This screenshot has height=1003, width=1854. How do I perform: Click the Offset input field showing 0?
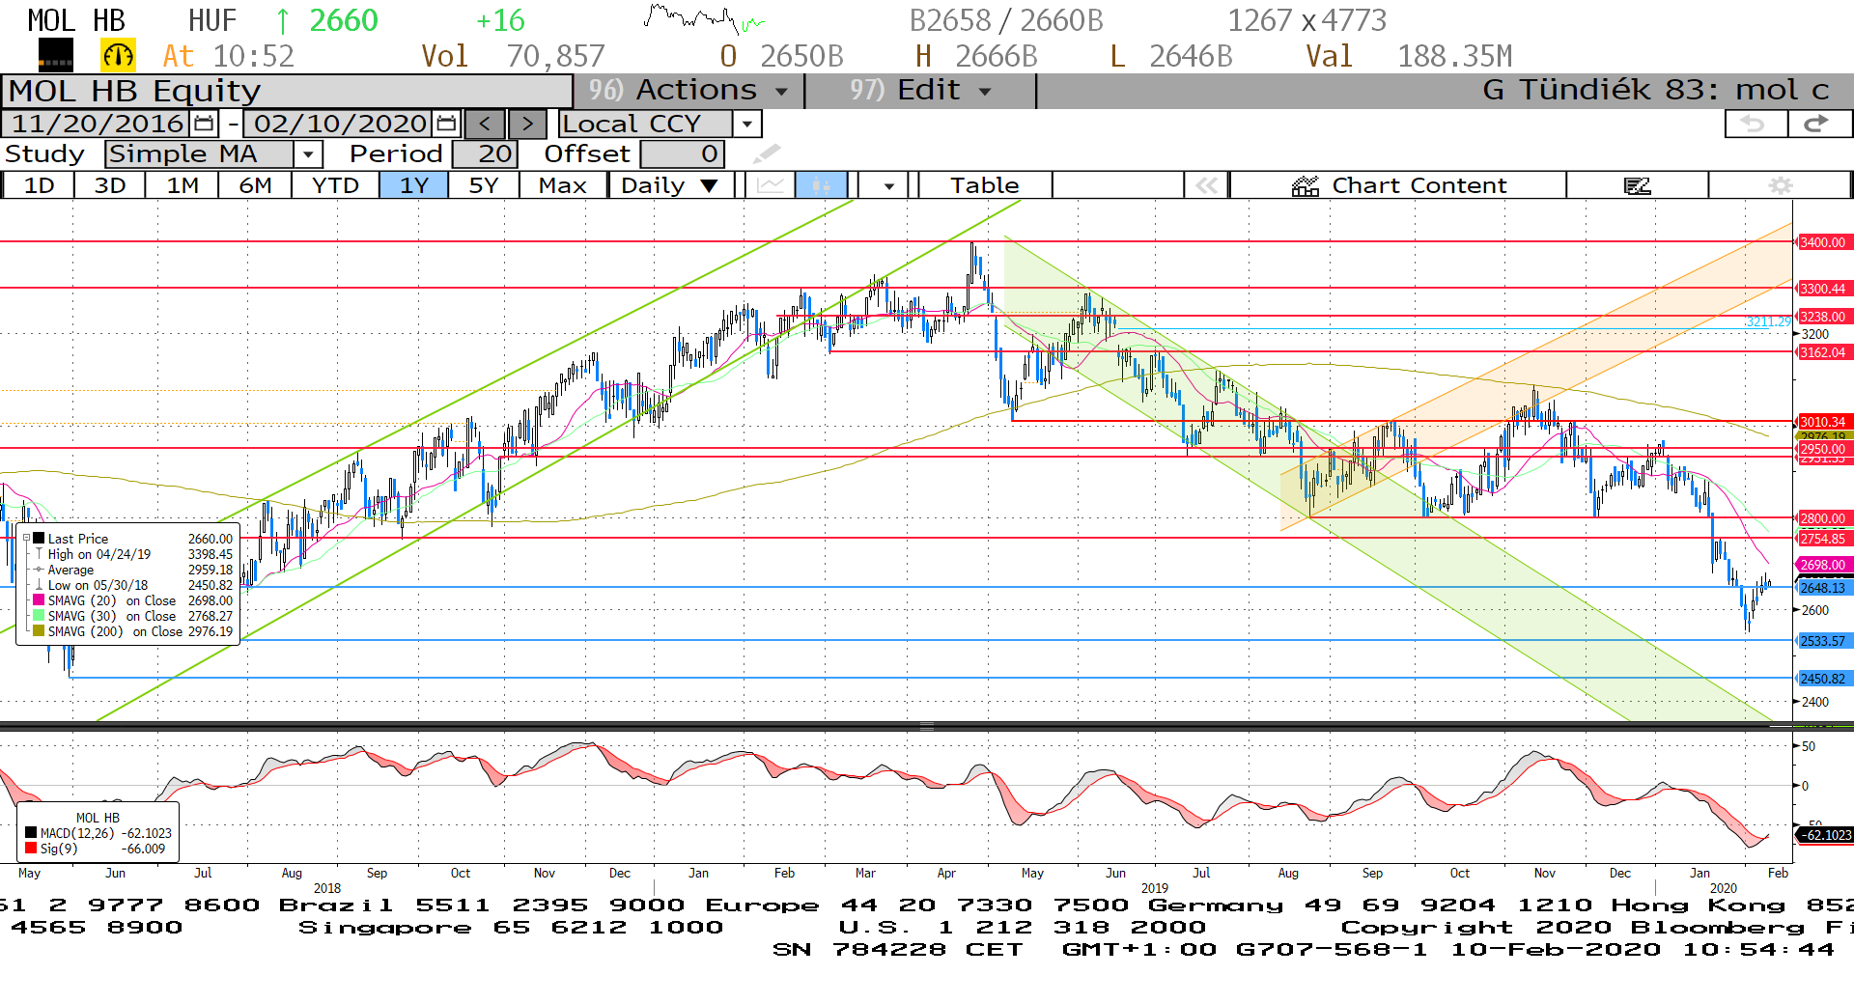tap(682, 153)
